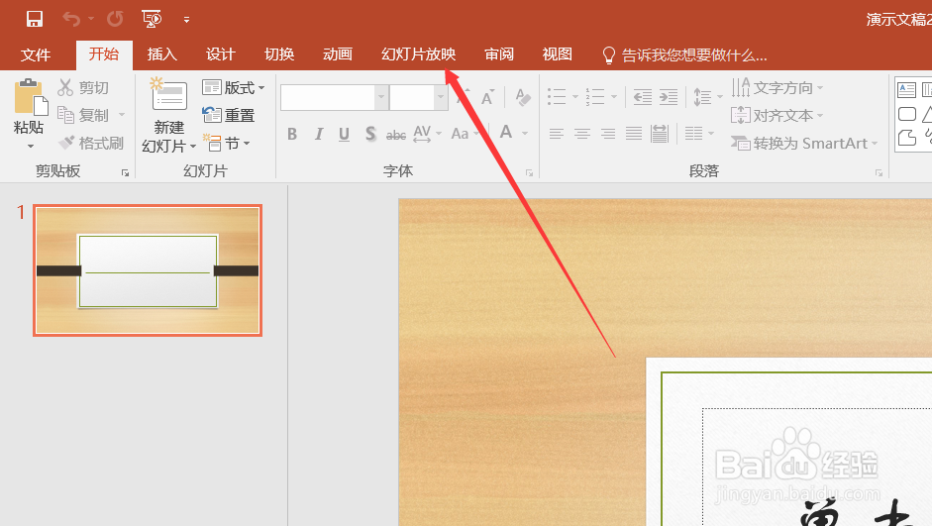Expand the font size dropdown arrow
The width and height of the screenshot is (932, 526).
(441, 97)
